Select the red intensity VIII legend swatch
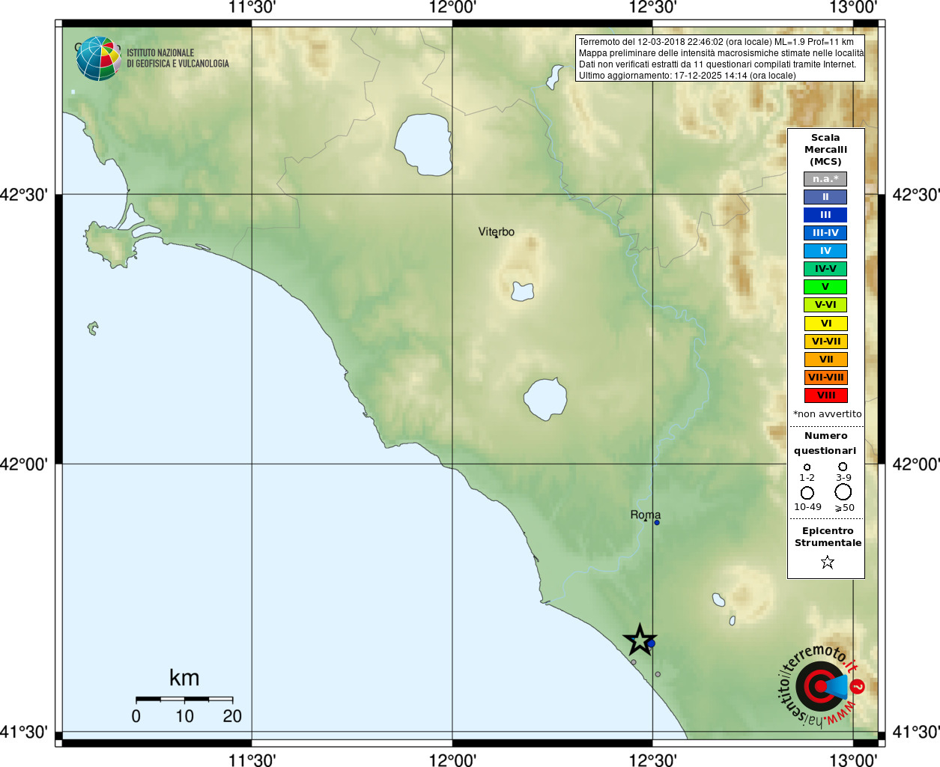 [x=825, y=395]
